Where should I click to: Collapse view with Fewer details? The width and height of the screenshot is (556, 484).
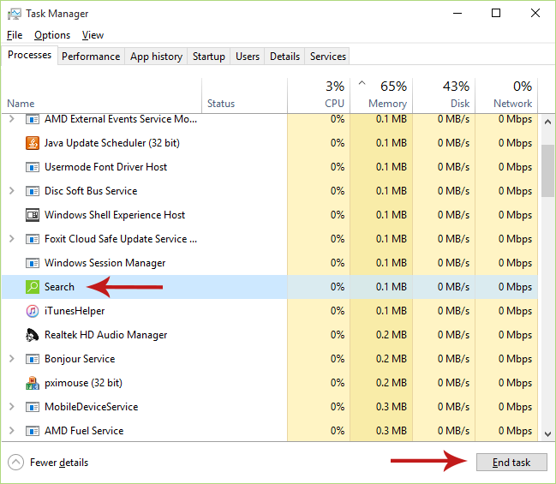[x=48, y=463]
